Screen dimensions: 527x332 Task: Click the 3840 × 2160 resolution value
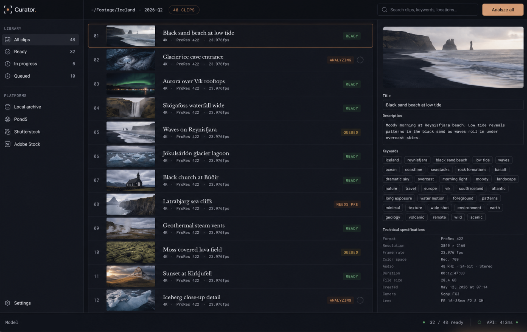pos(453,246)
